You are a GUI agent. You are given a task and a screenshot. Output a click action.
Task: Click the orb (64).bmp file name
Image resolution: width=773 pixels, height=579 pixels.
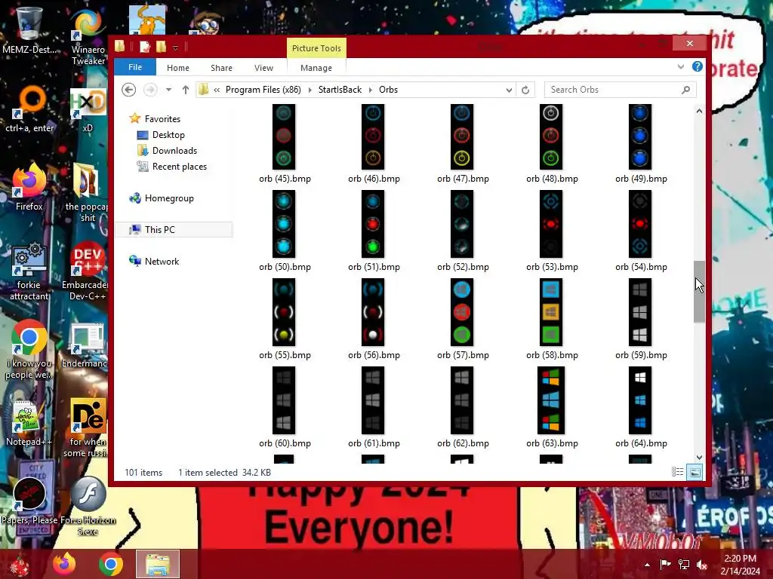tap(641, 443)
